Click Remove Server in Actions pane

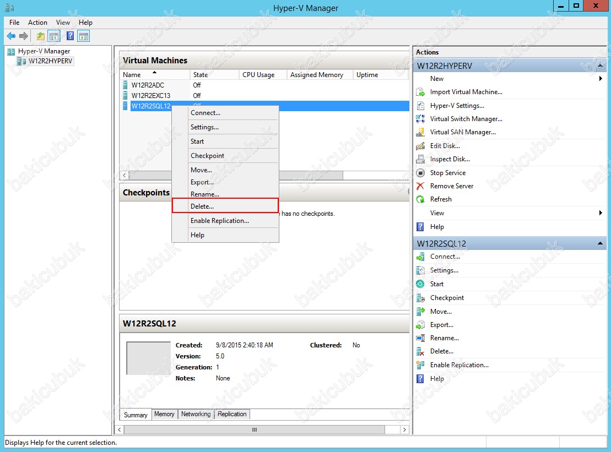click(x=452, y=186)
